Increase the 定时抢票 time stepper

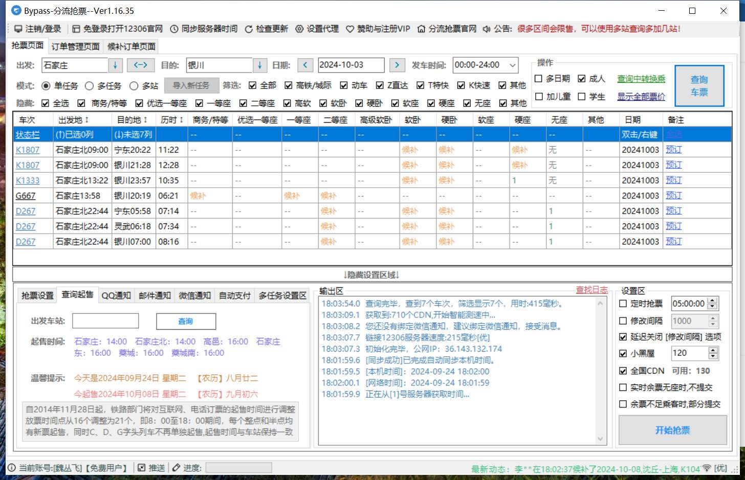coord(713,301)
